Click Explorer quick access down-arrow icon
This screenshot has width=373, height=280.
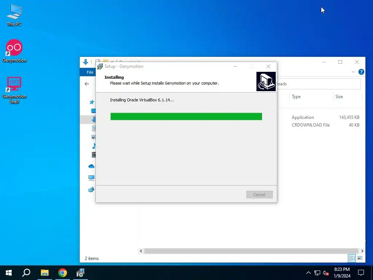[86, 62]
